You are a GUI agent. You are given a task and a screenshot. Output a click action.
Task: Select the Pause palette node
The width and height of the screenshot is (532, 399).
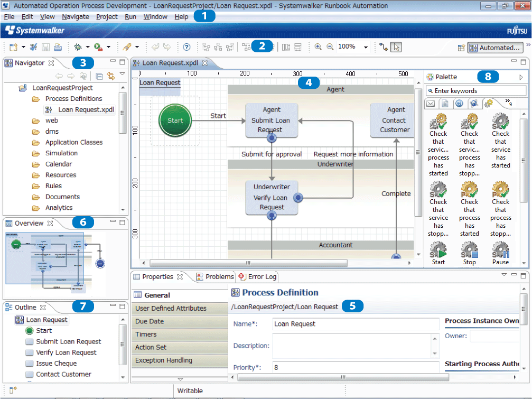tap(501, 254)
